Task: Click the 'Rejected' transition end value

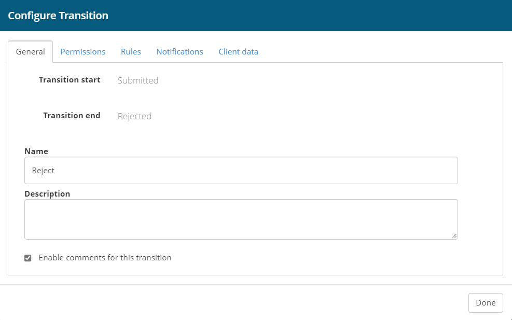Action: 134,116
